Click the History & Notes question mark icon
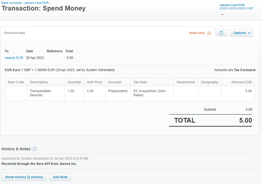 34,149
